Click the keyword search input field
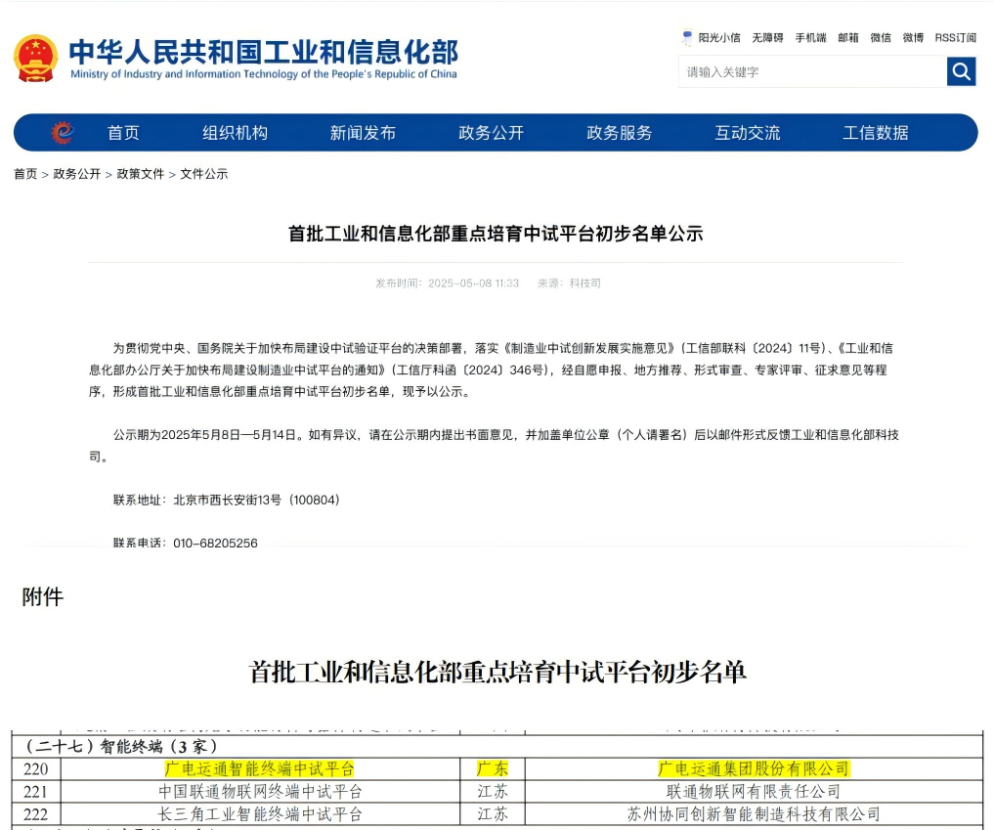The height and width of the screenshot is (830, 994). (811, 71)
